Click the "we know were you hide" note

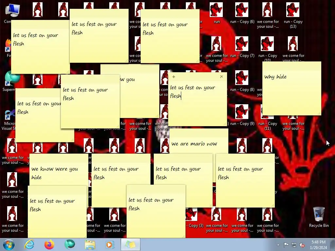(x=59, y=170)
